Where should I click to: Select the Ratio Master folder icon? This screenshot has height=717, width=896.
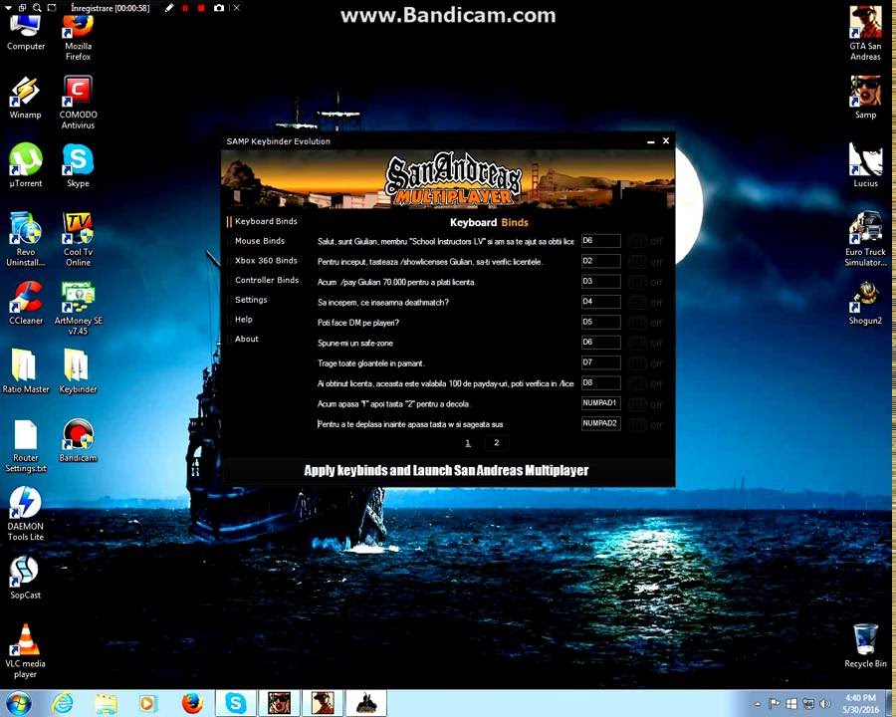pyautogui.click(x=25, y=371)
